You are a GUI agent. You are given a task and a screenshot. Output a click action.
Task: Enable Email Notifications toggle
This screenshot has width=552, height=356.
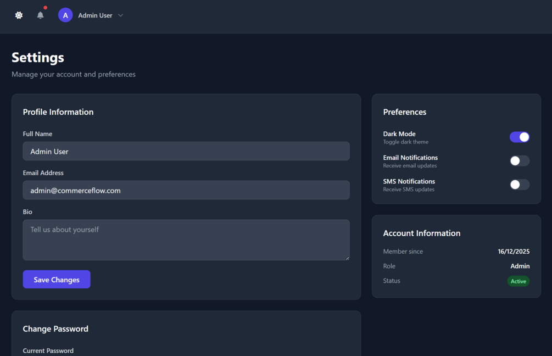coord(519,161)
